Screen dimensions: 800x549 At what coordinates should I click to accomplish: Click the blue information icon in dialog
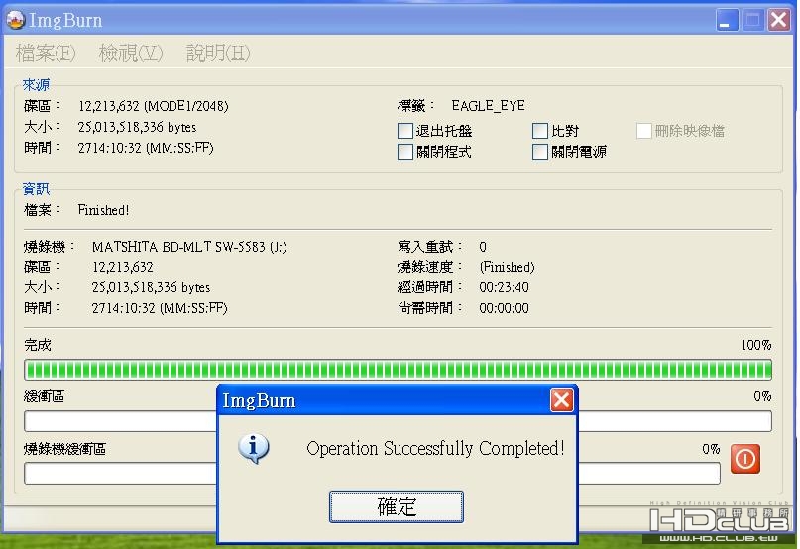click(x=253, y=448)
